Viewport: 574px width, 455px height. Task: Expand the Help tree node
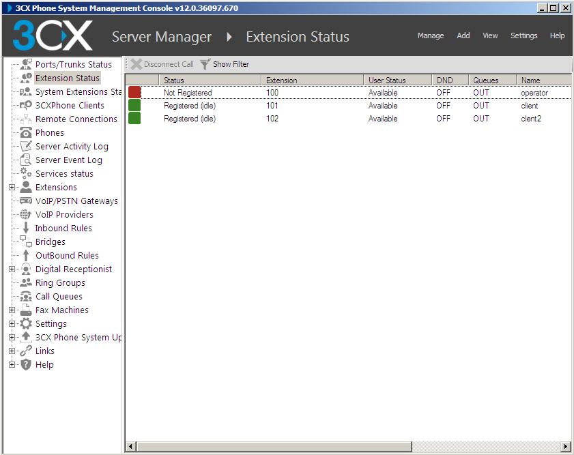coord(12,365)
